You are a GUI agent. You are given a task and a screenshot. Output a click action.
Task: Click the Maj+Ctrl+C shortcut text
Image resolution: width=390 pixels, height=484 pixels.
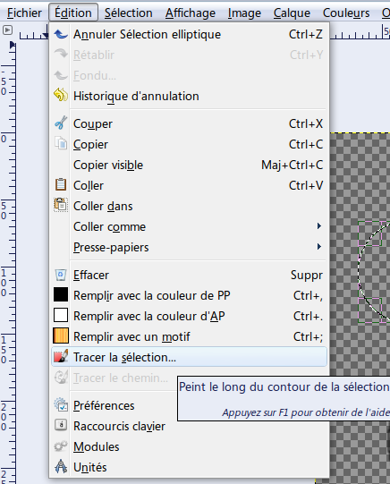(x=292, y=166)
